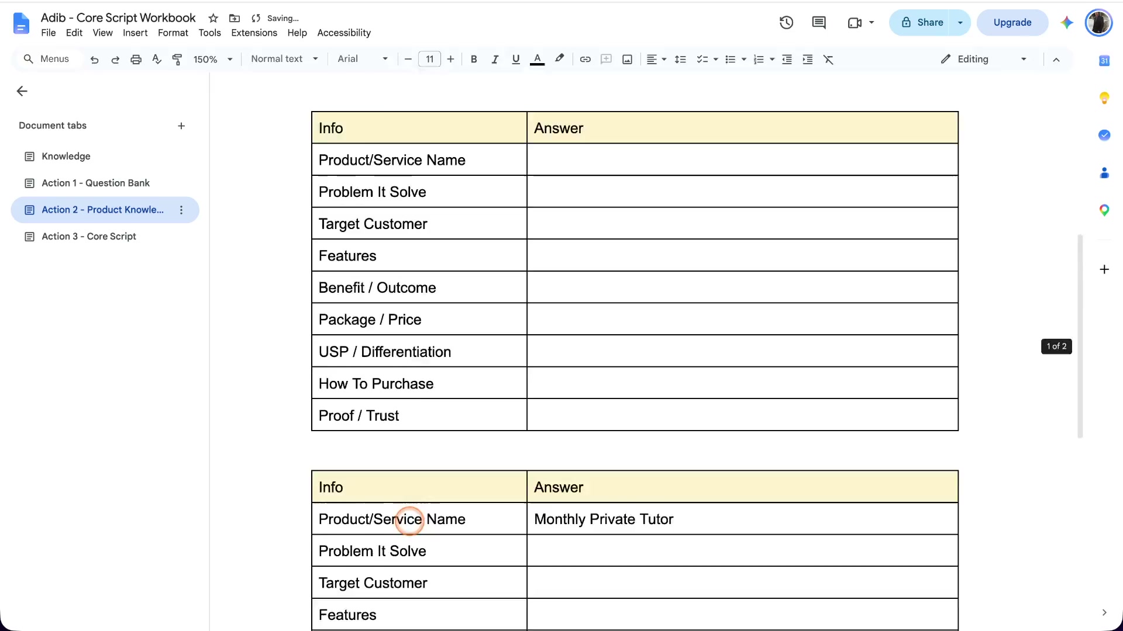Open version history clock icon
The height and width of the screenshot is (631, 1123).
[786, 23]
